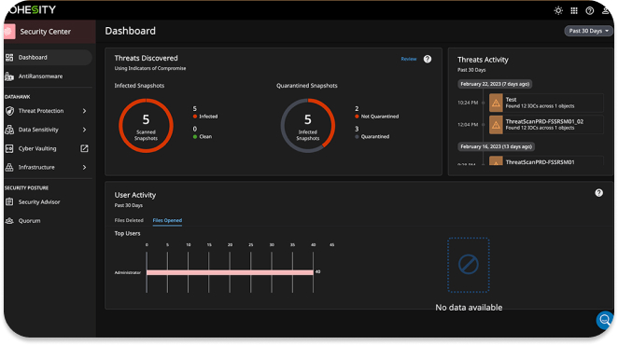Expand the Threat Protection chevron

(84, 111)
